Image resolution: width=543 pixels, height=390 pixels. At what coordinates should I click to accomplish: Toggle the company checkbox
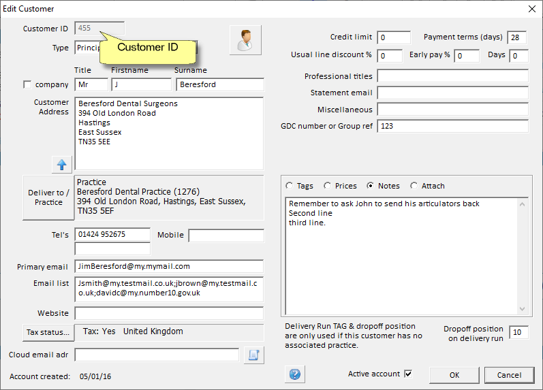(x=27, y=85)
